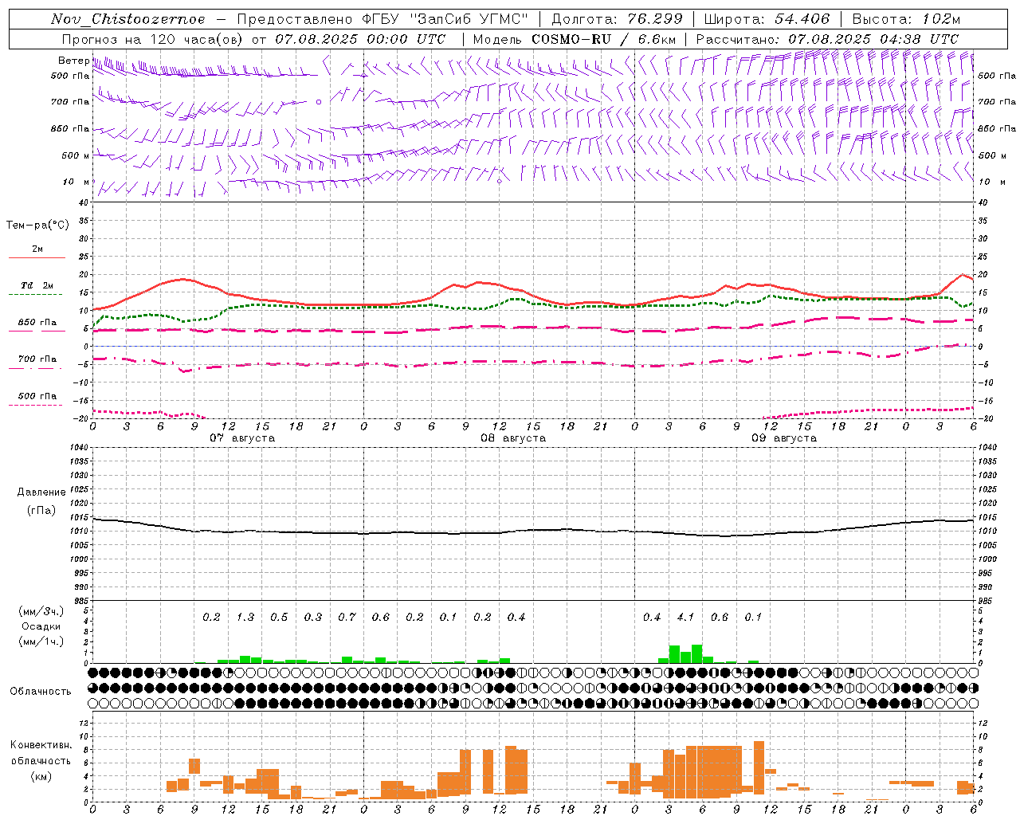This screenshot has height=816, width=1020.
Task: Click the (мм/3ч.) precipitation unit label
Action: tap(41, 611)
